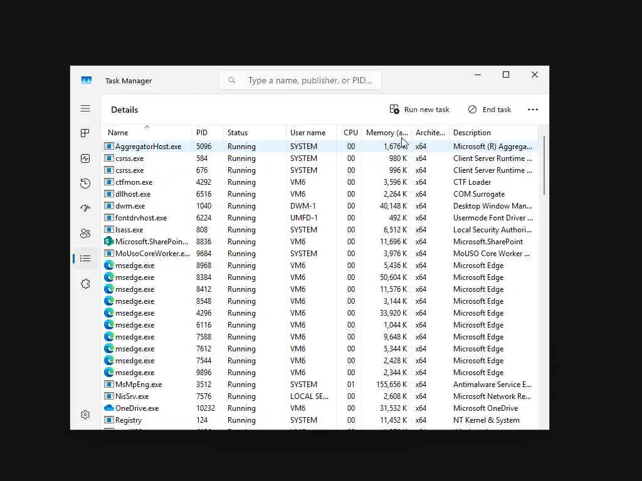Click the COM Surrogate description
Viewport: 642px width, 481px height.
[478, 194]
